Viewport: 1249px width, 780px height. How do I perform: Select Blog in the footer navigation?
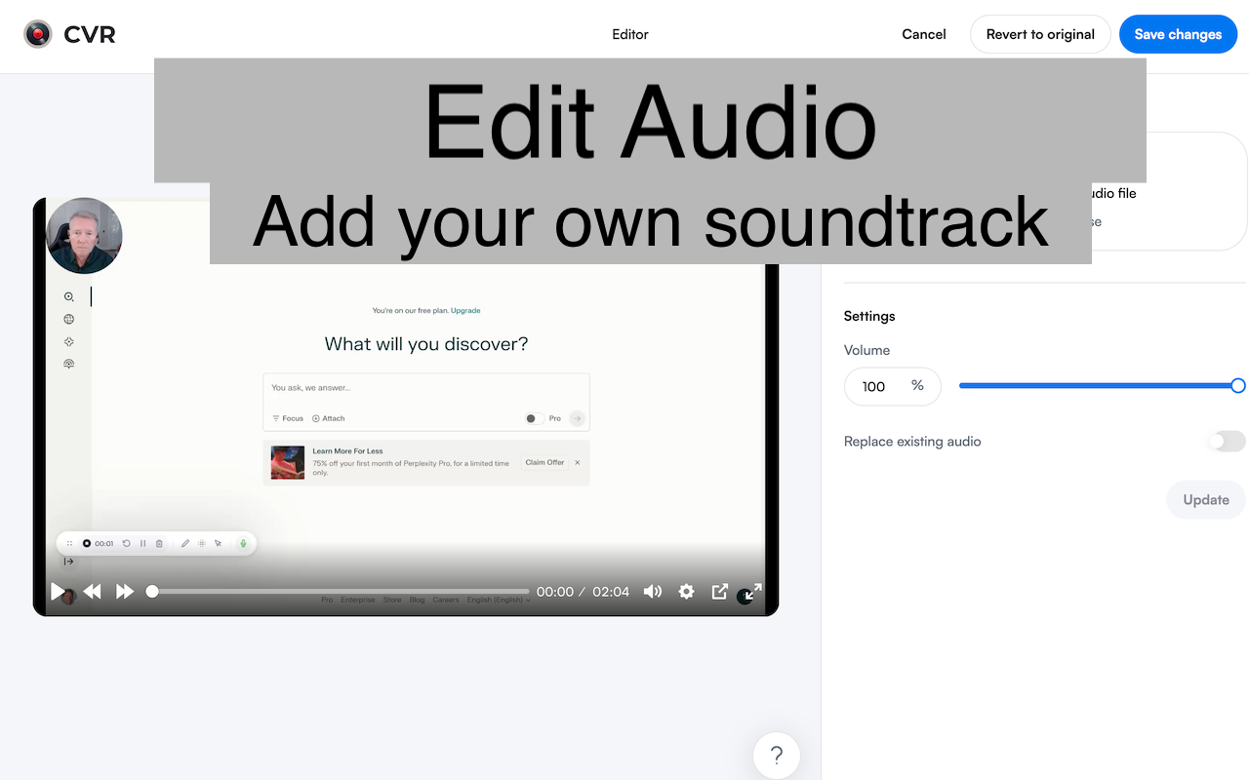pos(417,600)
